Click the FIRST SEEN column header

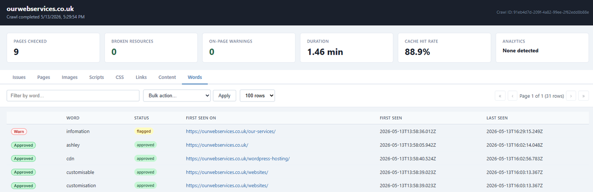[391, 118]
